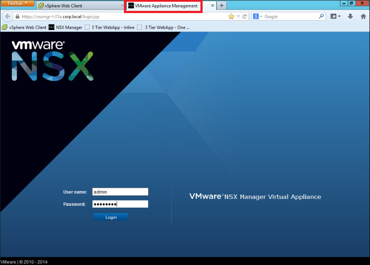Screen dimensions: 370x265
Task: Click the padlock site identity icon
Action: [17, 17]
